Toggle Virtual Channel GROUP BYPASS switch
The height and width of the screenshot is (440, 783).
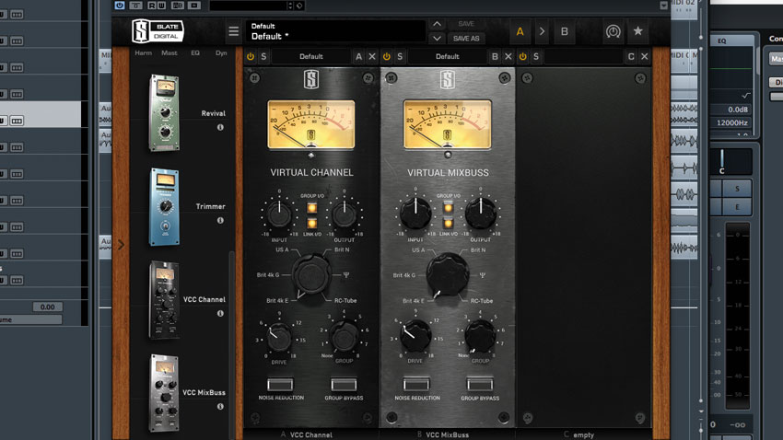pos(345,384)
